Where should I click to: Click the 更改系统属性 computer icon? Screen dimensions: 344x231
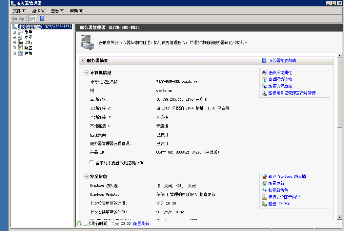tap(264, 73)
